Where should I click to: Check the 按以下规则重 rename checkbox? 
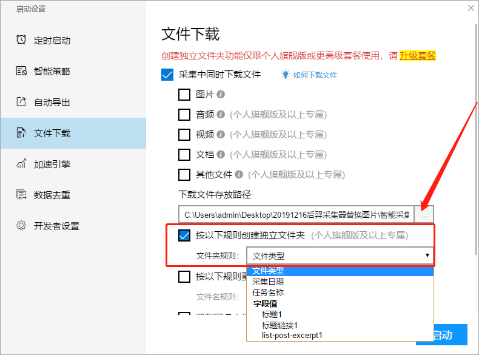click(x=184, y=277)
